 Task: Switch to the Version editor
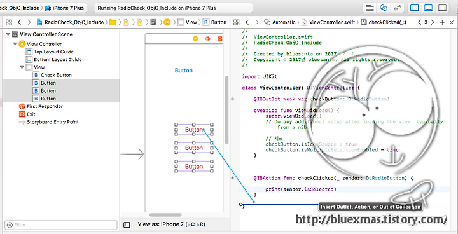[x=397, y=8]
